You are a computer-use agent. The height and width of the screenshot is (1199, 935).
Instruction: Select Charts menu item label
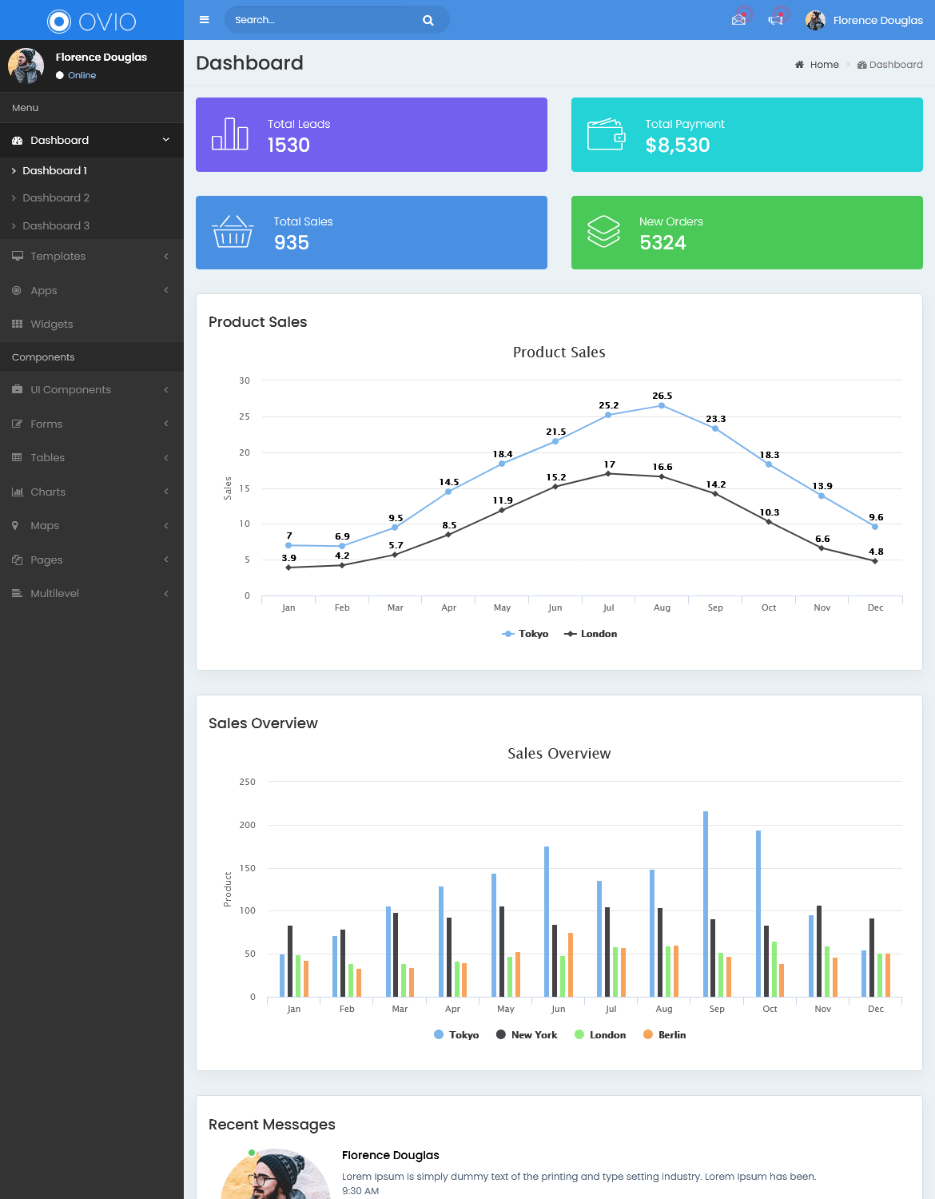(48, 492)
